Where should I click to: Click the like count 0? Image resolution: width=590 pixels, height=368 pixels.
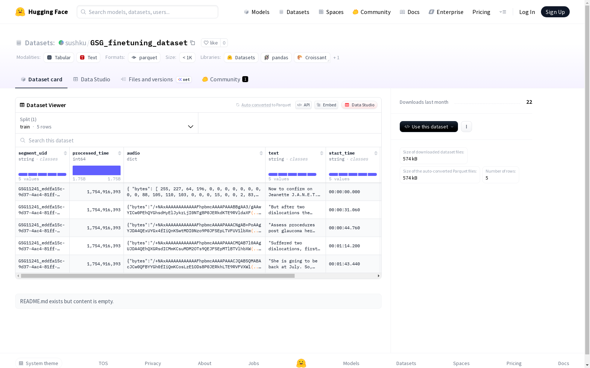click(224, 43)
